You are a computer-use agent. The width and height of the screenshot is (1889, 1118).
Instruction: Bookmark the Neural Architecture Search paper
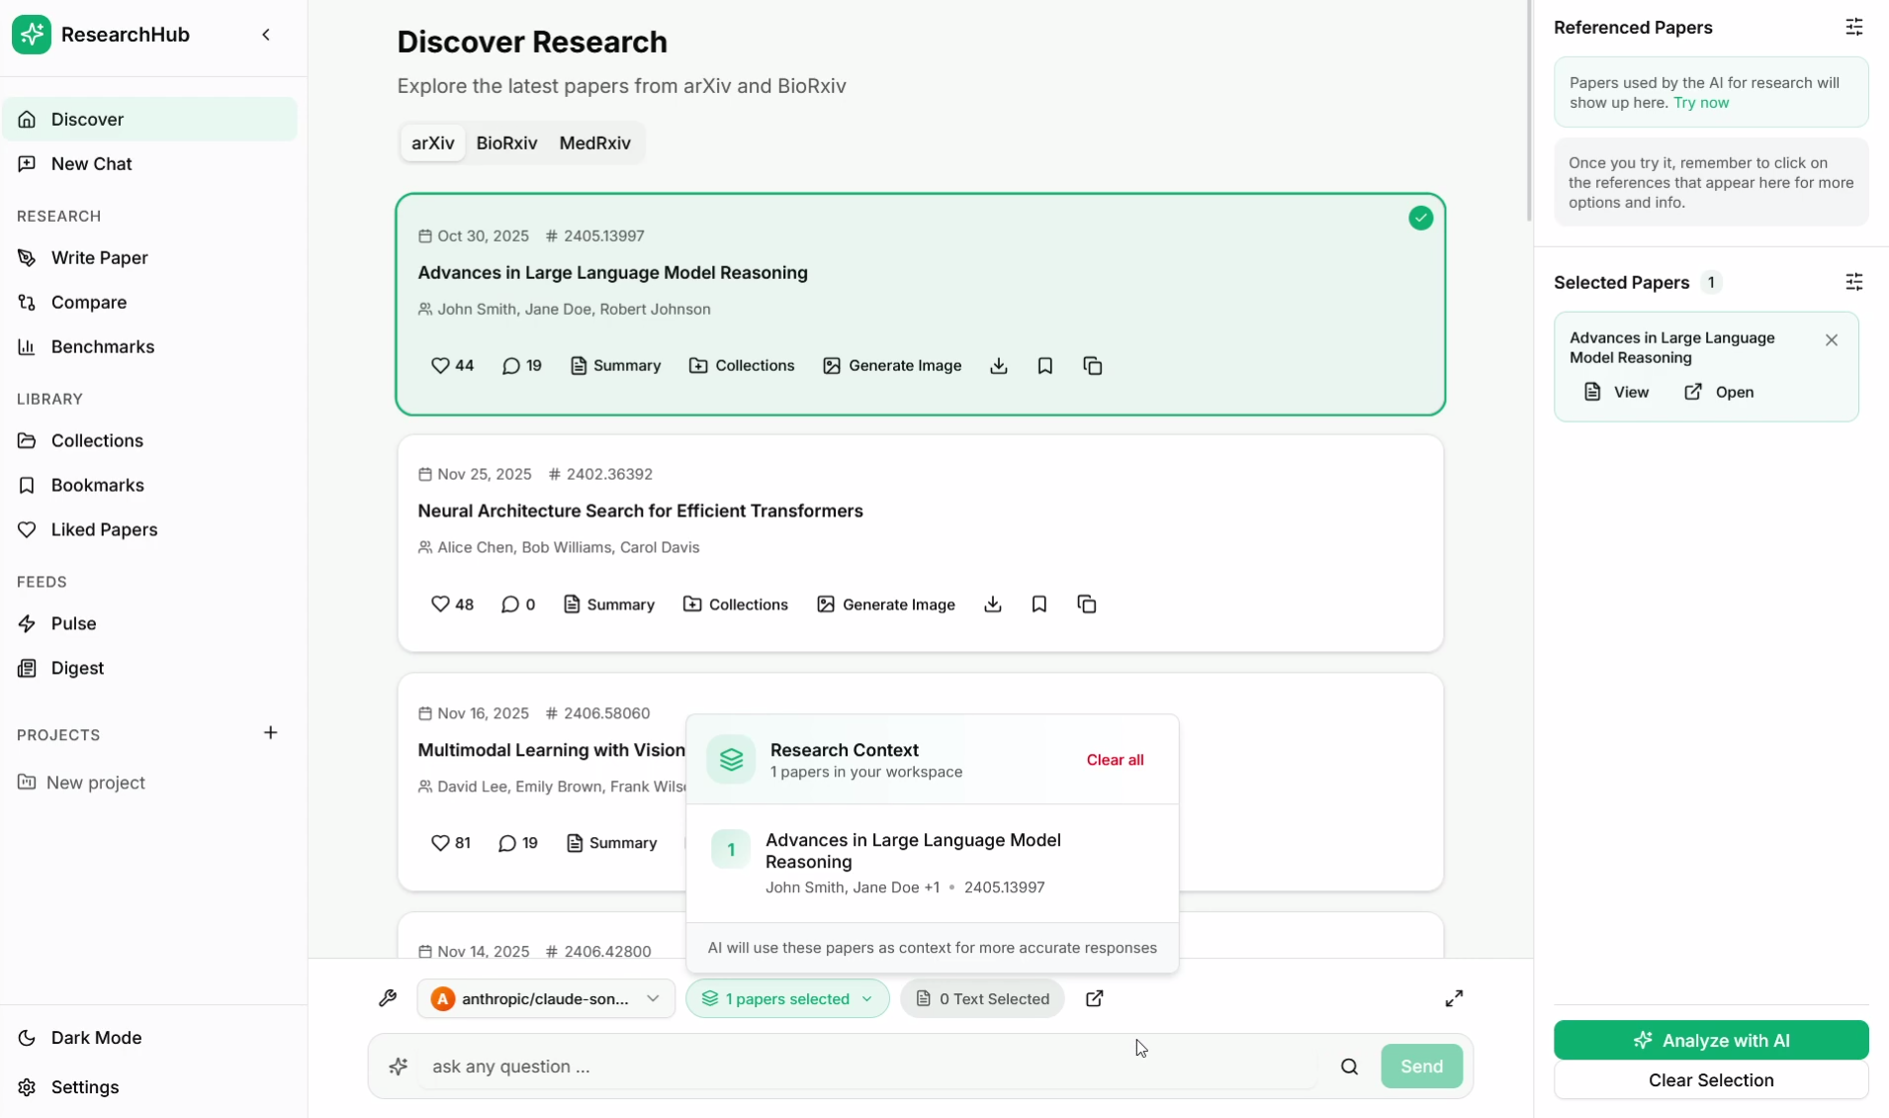click(x=1038, y=605)
